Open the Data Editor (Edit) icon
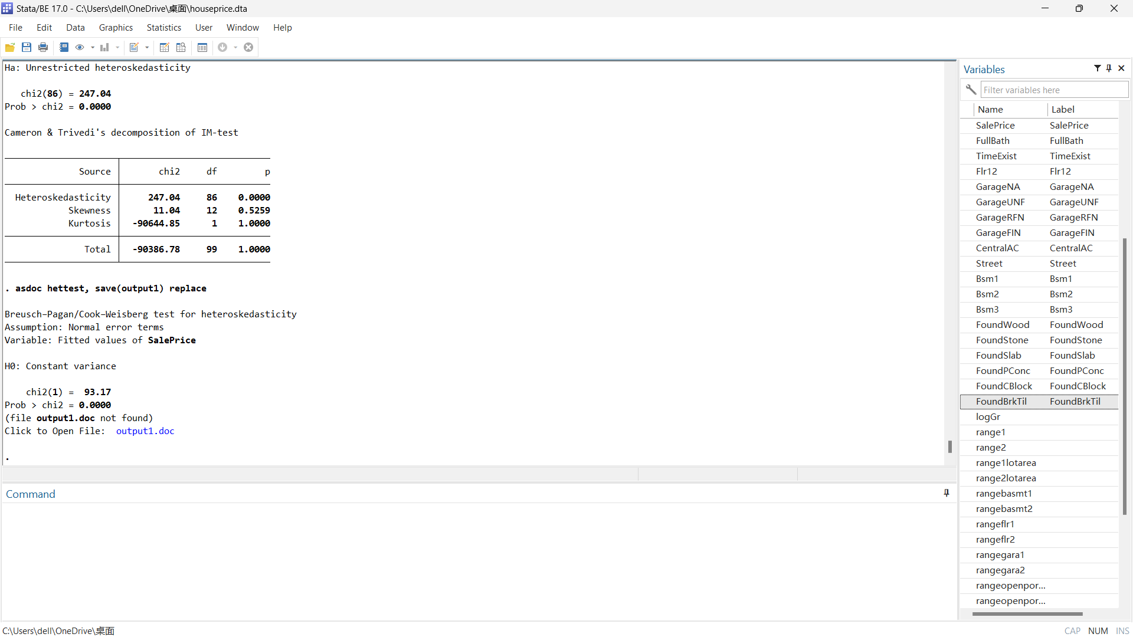The image size is (1133, 637). tap(165, 47)
